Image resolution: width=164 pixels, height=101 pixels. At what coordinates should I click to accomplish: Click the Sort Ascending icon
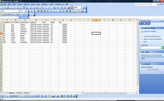pyautogui.click(x=62, y=8)
